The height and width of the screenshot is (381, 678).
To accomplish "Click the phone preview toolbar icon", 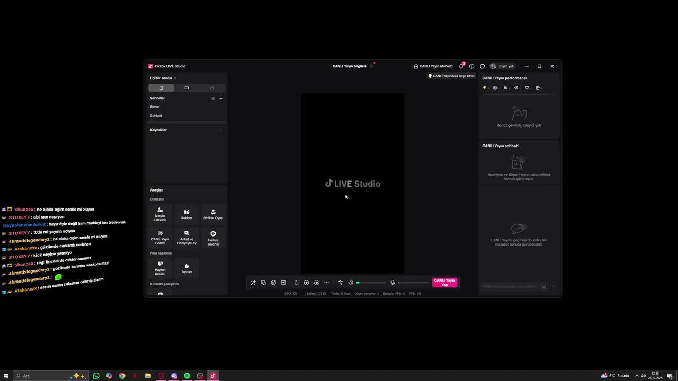I will tap(296, 283).
